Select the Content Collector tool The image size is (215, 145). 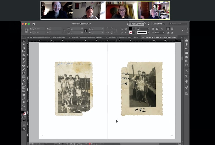pyautogui.click(x=23, y=55)
